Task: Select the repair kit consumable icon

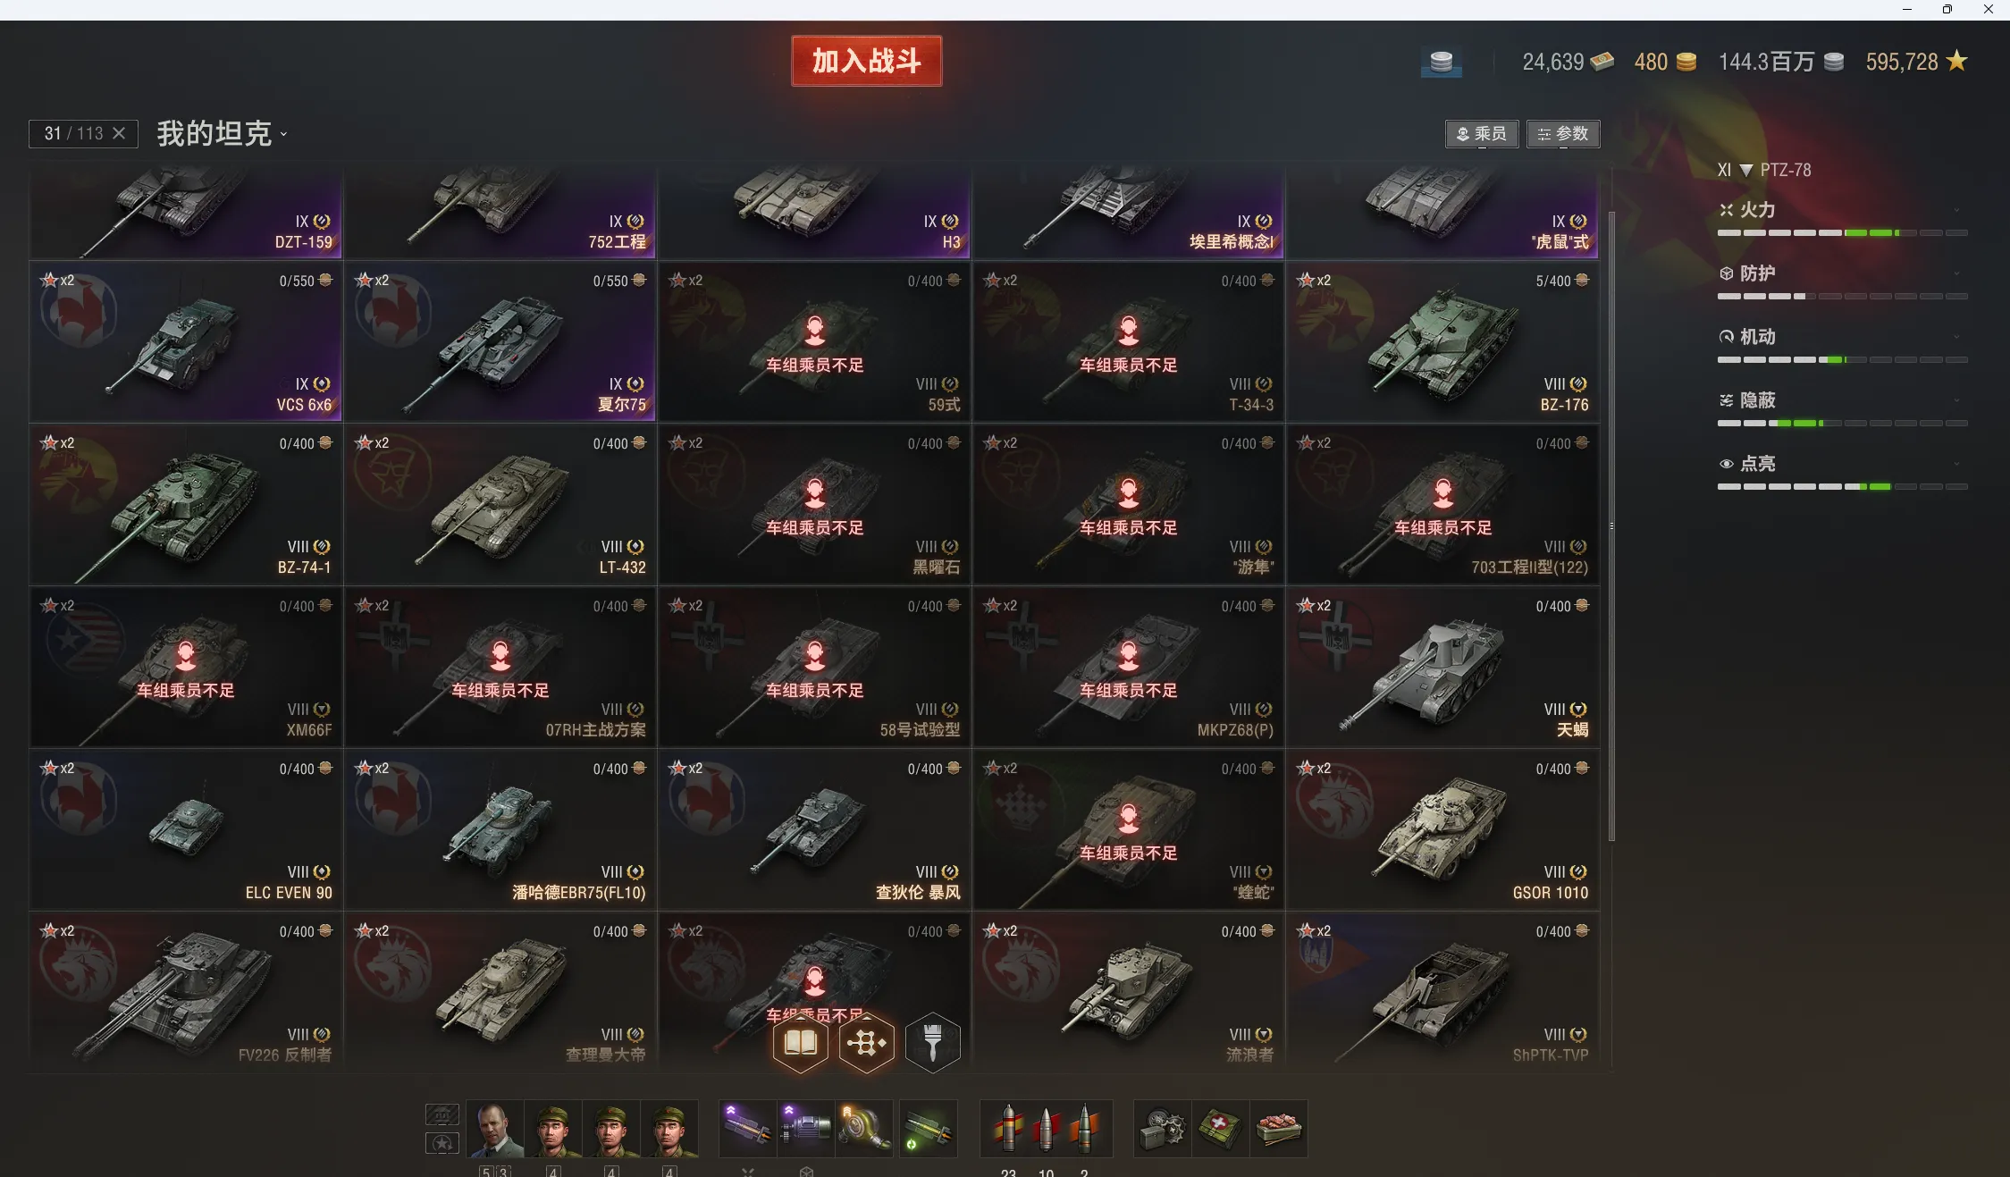Action: [1162, 1129]
